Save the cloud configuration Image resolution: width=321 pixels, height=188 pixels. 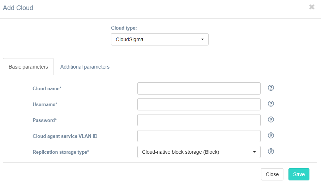pos(299,174)
